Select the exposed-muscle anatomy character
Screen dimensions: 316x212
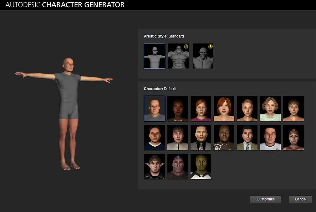[293, 138]
